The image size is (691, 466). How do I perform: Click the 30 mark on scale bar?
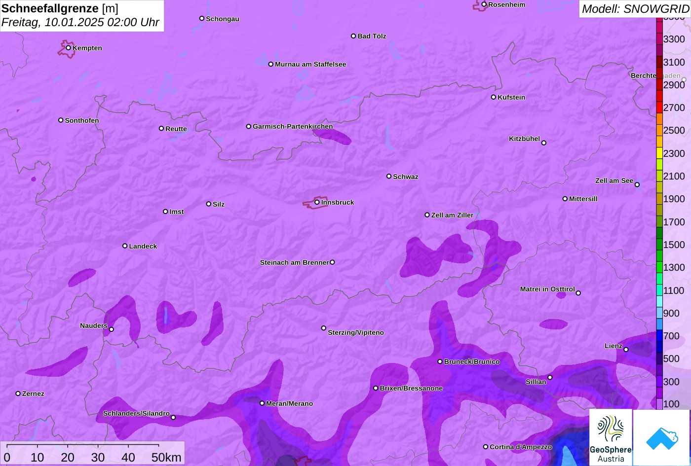tap(98, 458)
